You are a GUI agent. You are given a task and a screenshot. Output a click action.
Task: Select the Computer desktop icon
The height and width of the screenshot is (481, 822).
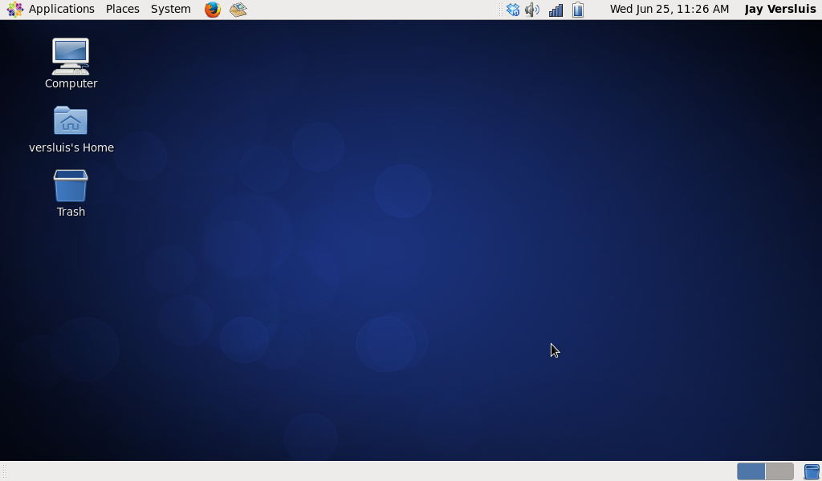[x=71, y=64]
